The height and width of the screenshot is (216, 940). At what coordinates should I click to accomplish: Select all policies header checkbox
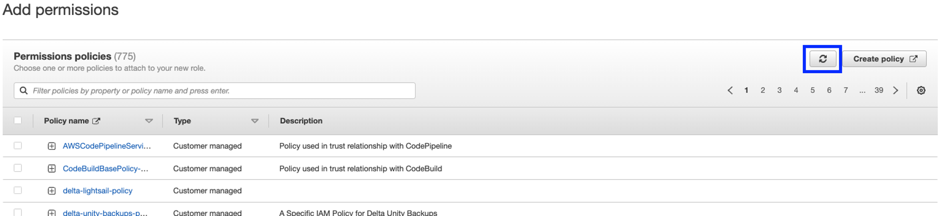click(18, 120)
